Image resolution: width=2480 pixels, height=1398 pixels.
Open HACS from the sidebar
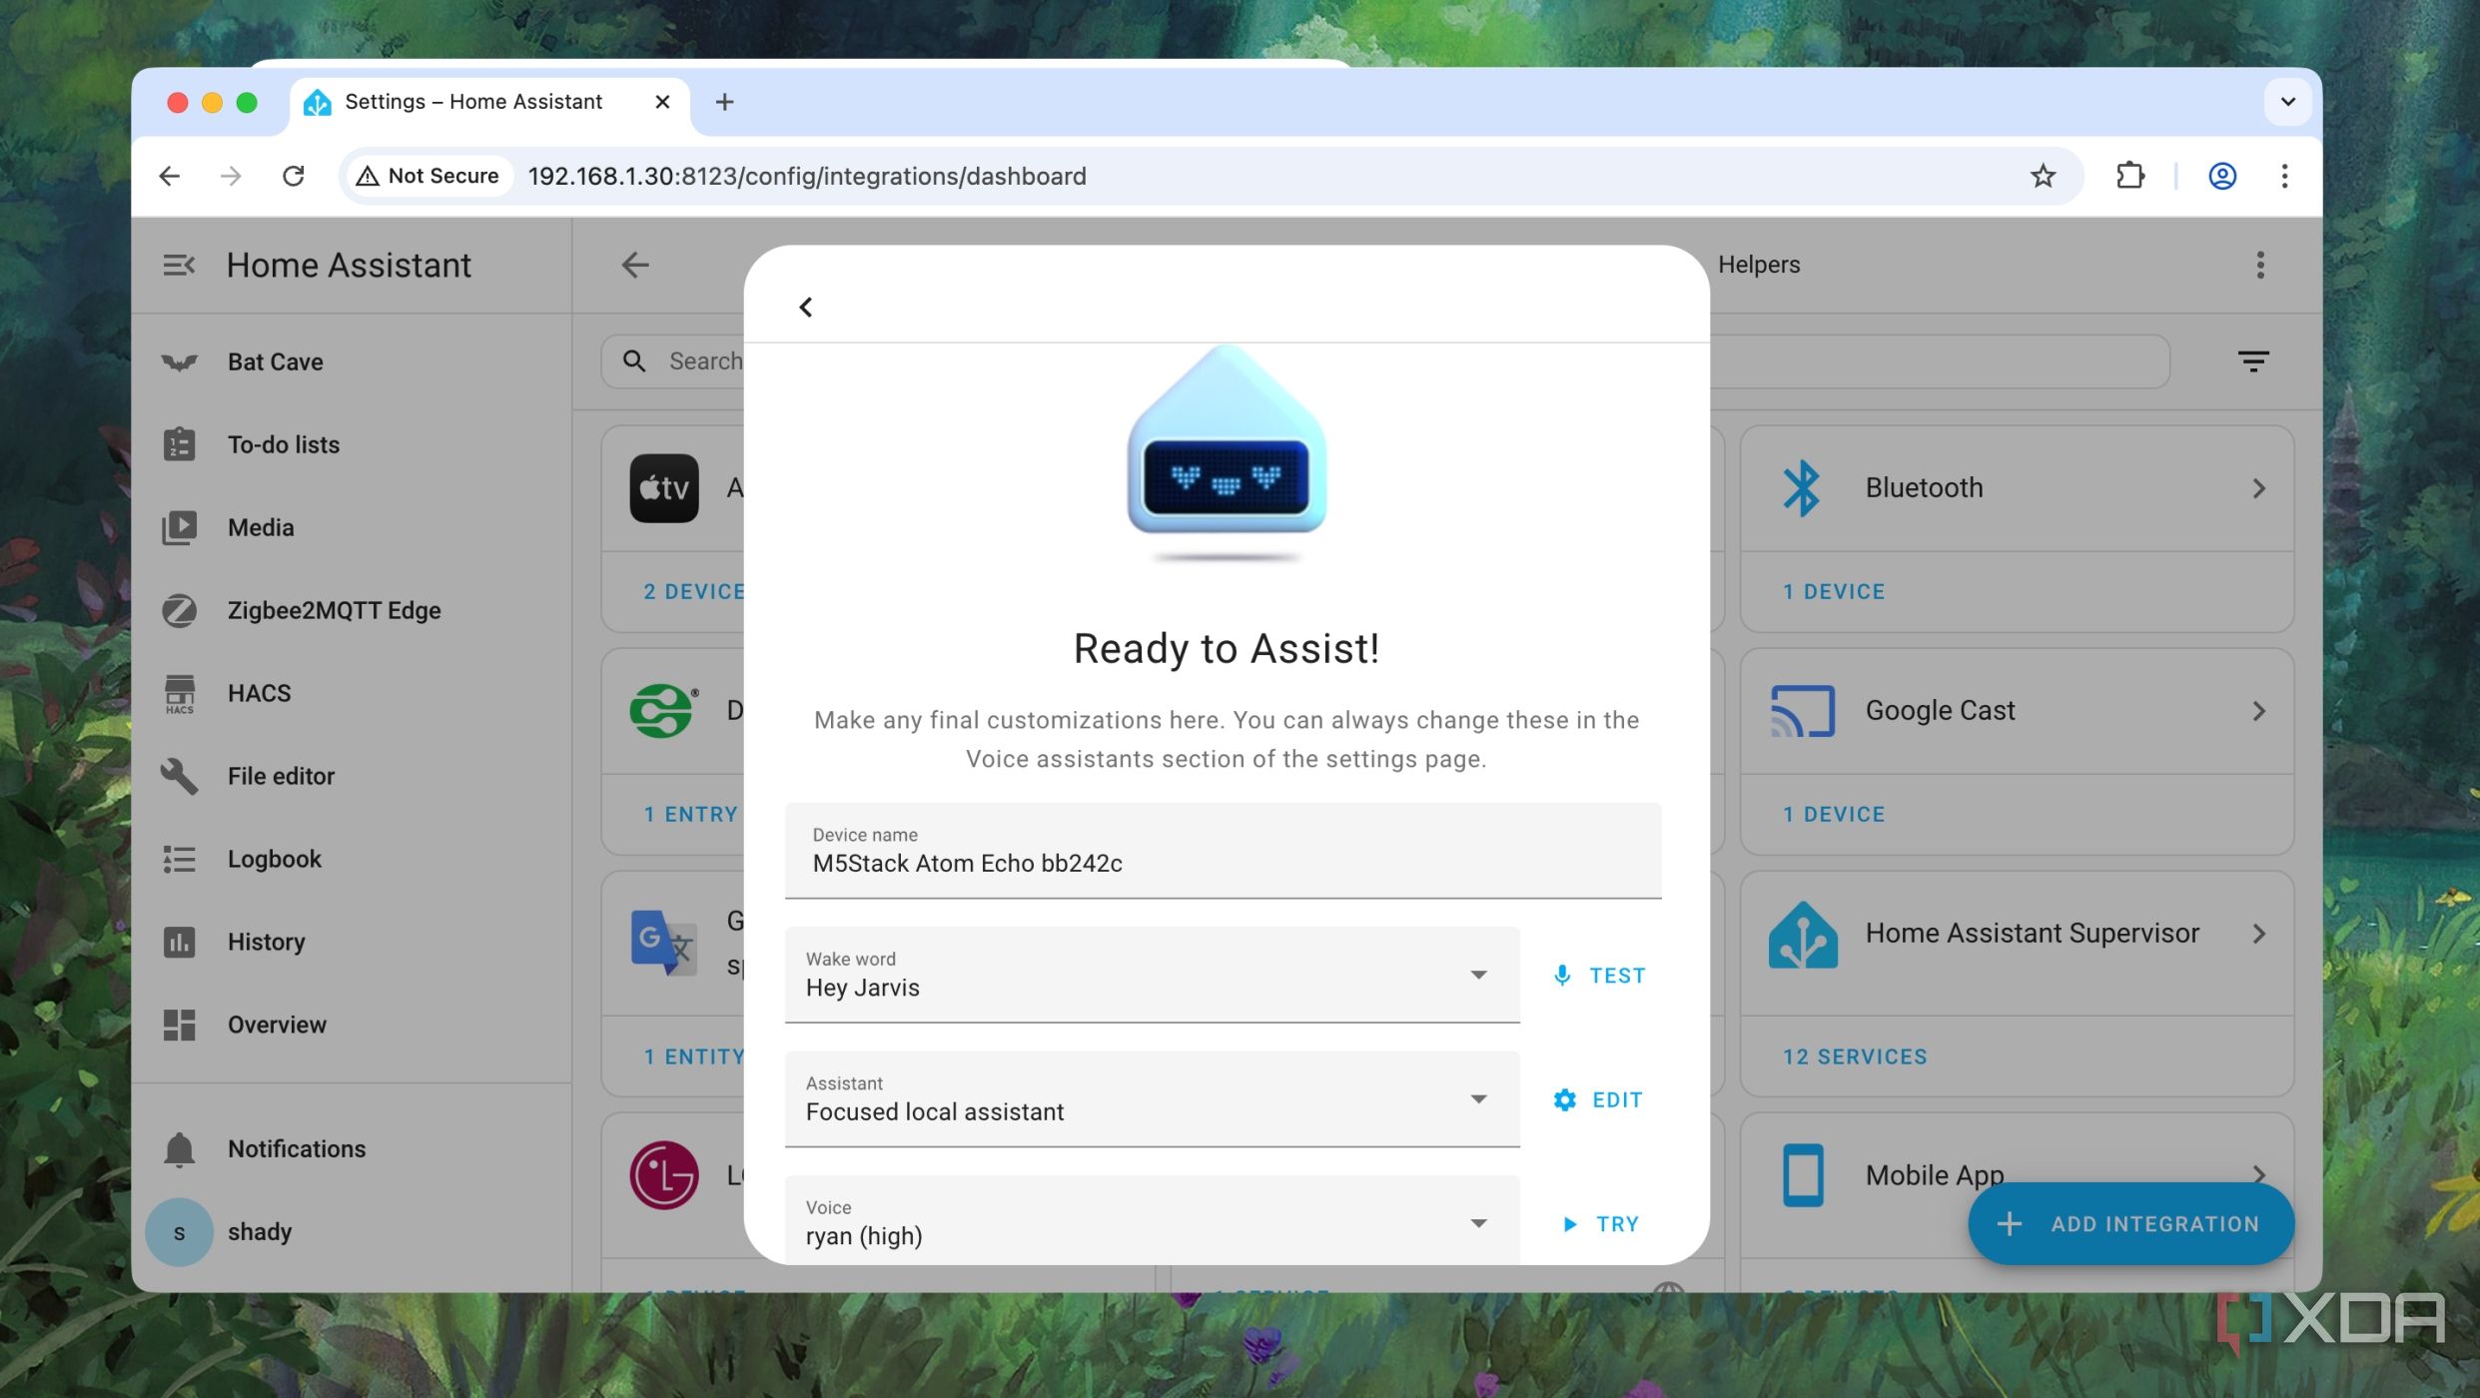click(x=259, y=693)
